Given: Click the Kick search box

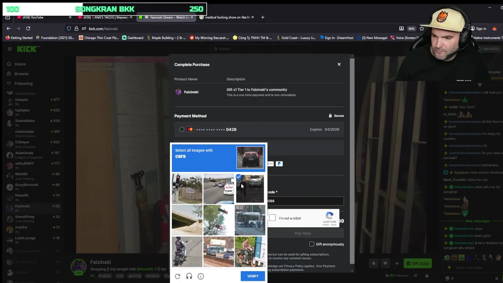Looking at the screenshot, I should pyautogui.click(x=261, y=49).
